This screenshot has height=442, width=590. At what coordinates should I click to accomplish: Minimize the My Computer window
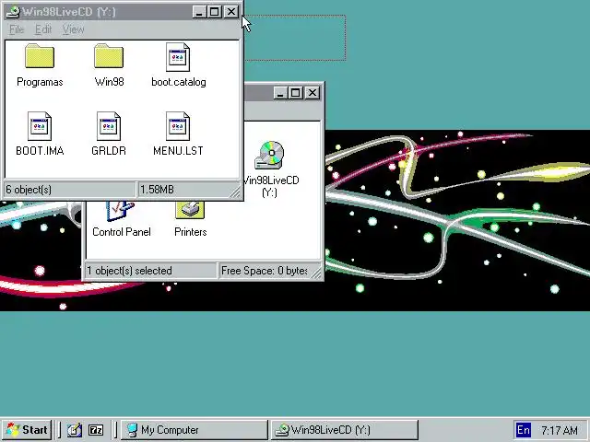coord(280,92)
